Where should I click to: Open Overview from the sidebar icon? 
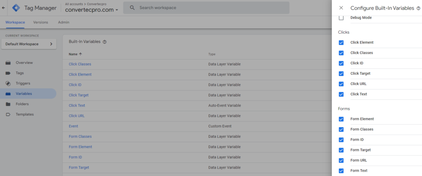(x=8, y=63)
